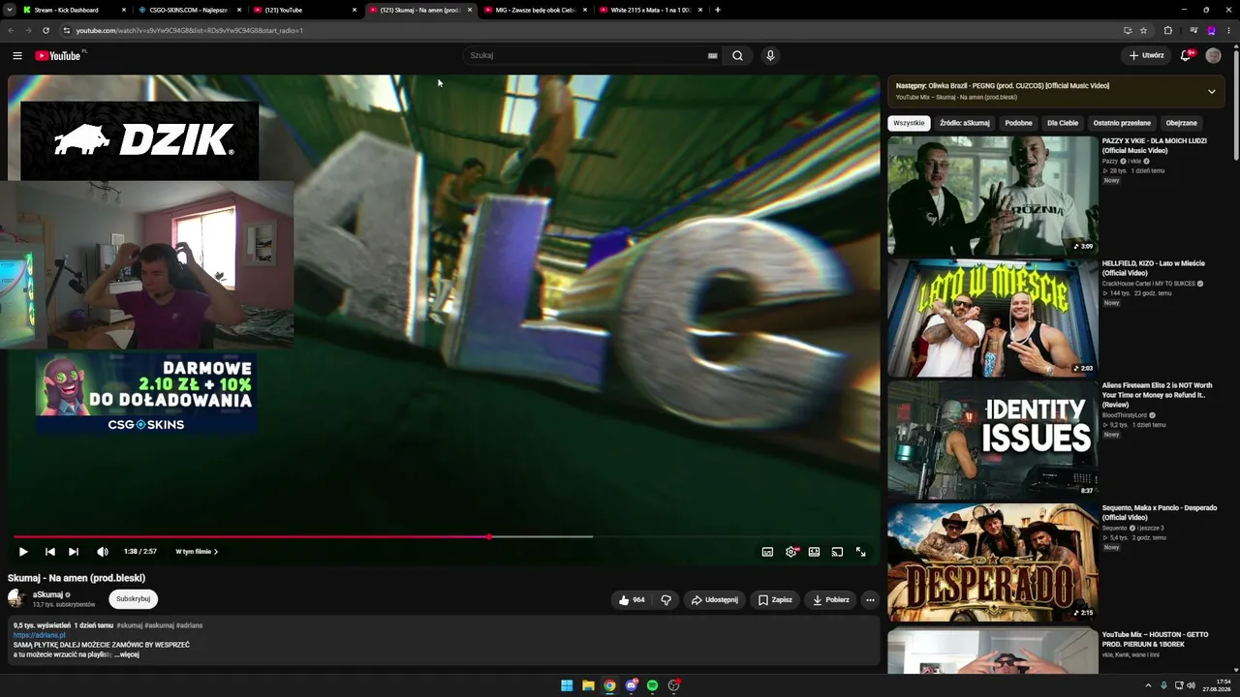
Task: Open YouTube notifications bell
Action: (x=1186, y=55)
